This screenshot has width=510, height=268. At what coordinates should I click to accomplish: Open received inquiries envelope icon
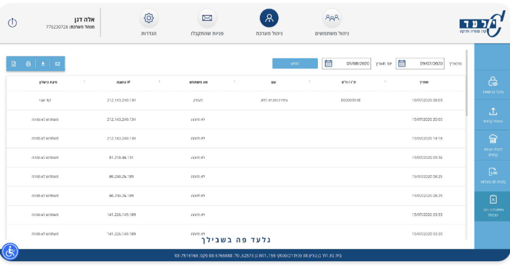tap(207, 18)
